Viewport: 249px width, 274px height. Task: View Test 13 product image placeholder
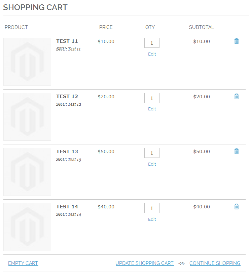click(27, 172)
